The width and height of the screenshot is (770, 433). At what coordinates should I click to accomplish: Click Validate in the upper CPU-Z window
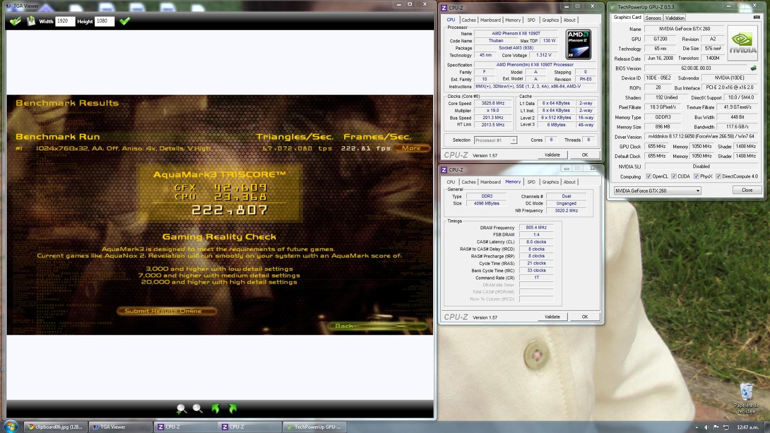coord(552,155)
